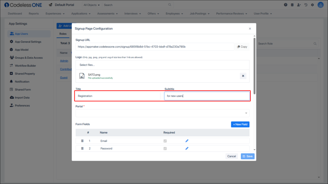The width and height of the screenshot is (328, 184).
Task: Open App General Settings
Action: (29, 42)
